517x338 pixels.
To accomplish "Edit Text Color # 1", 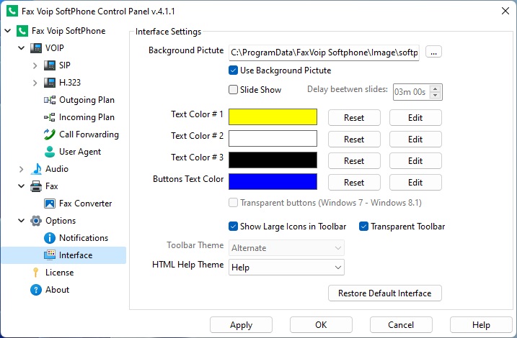I will tap(415, 118).
